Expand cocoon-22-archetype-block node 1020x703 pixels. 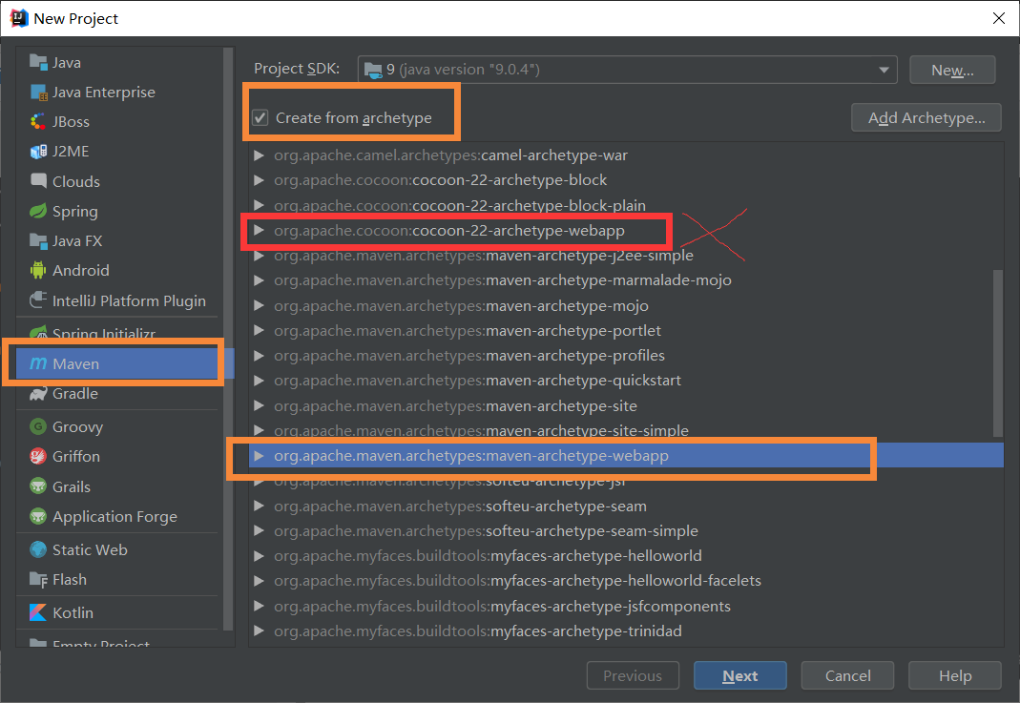coord(259,180)
